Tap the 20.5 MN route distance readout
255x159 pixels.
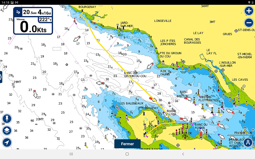tap(30, 12)
